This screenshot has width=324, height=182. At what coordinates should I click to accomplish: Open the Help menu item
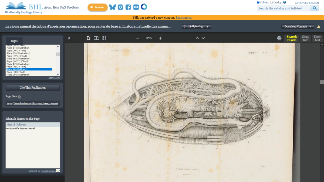pyautogui.click(x=56, y=8)
